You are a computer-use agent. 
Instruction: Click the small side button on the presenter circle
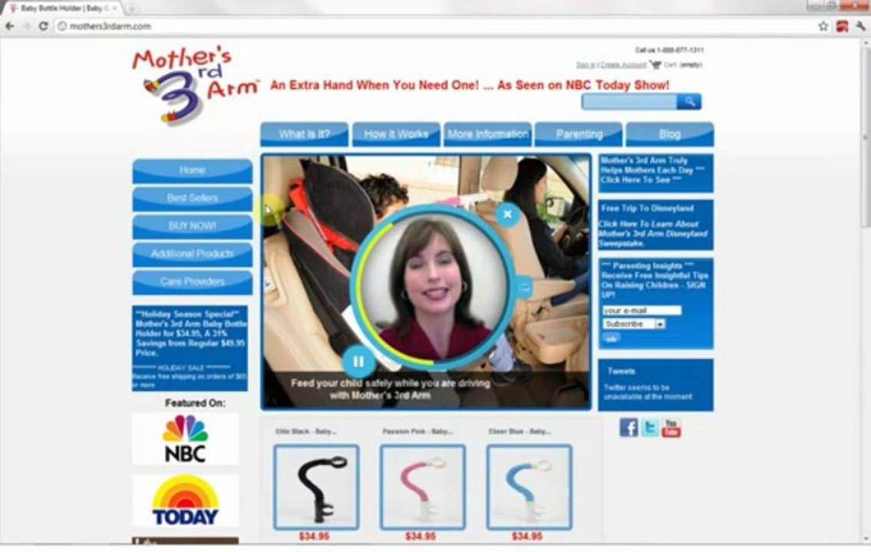pos(524,287)
